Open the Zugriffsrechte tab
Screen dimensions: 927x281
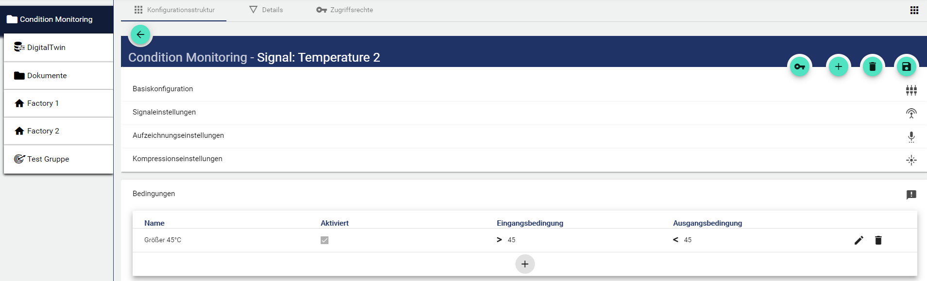(x=344, y=10)
